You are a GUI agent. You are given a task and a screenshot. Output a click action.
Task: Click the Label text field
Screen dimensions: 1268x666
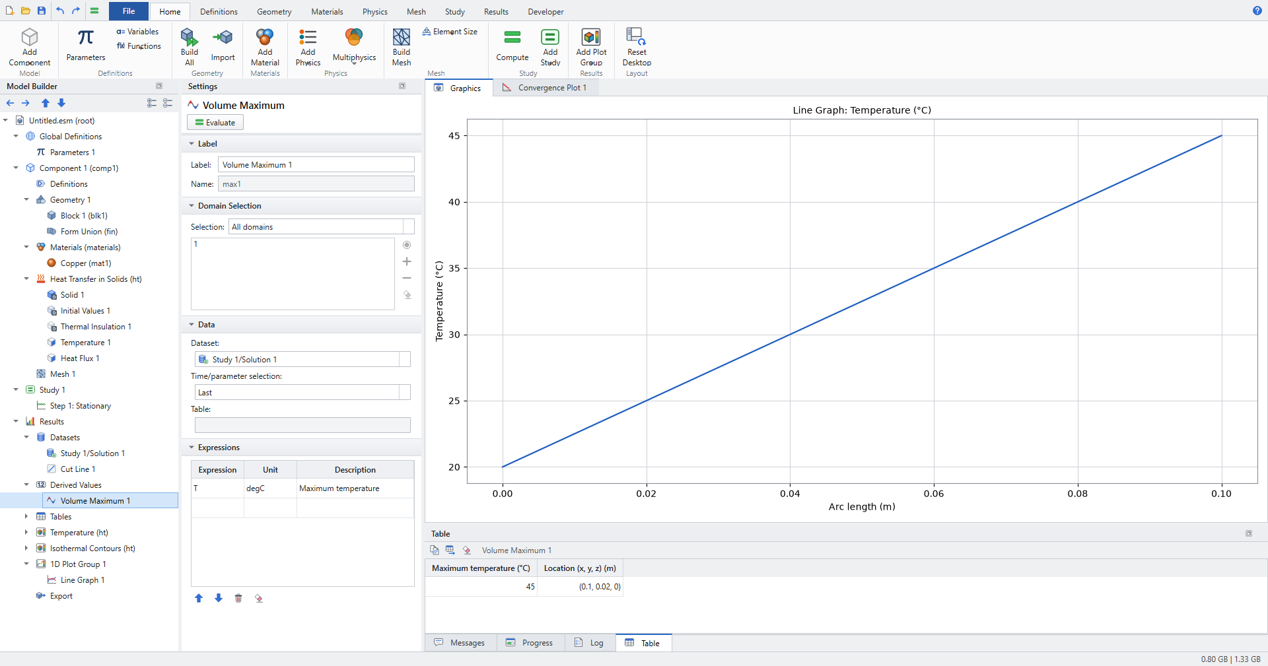[x=316, y=165]
